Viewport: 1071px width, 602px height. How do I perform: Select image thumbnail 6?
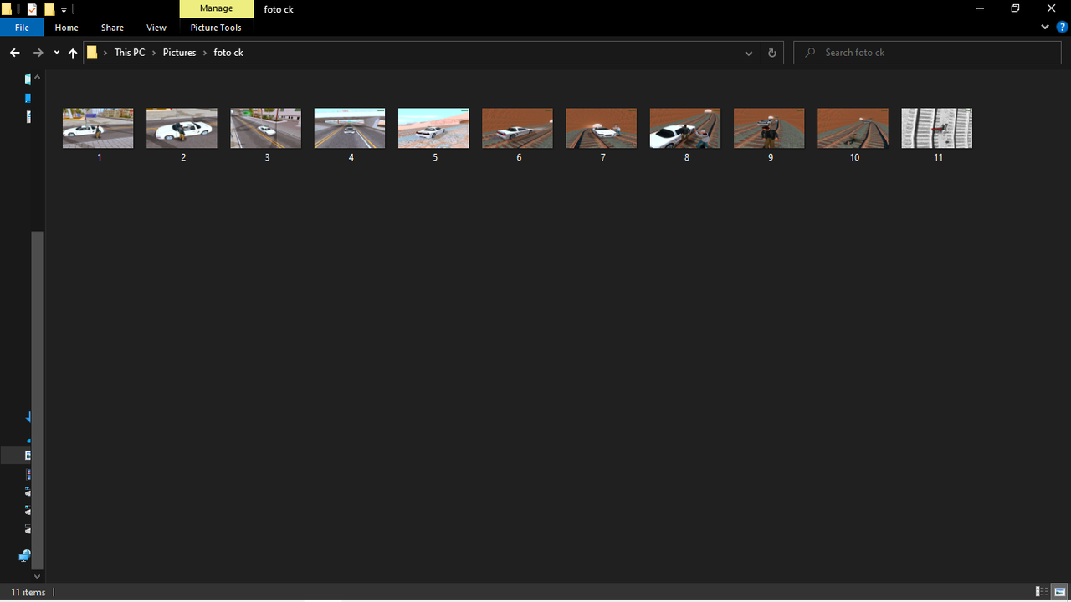pyautogui.click(x=517, y=128)
